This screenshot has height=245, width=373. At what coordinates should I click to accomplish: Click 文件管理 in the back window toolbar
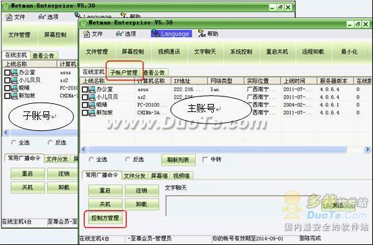click(20, 35)
